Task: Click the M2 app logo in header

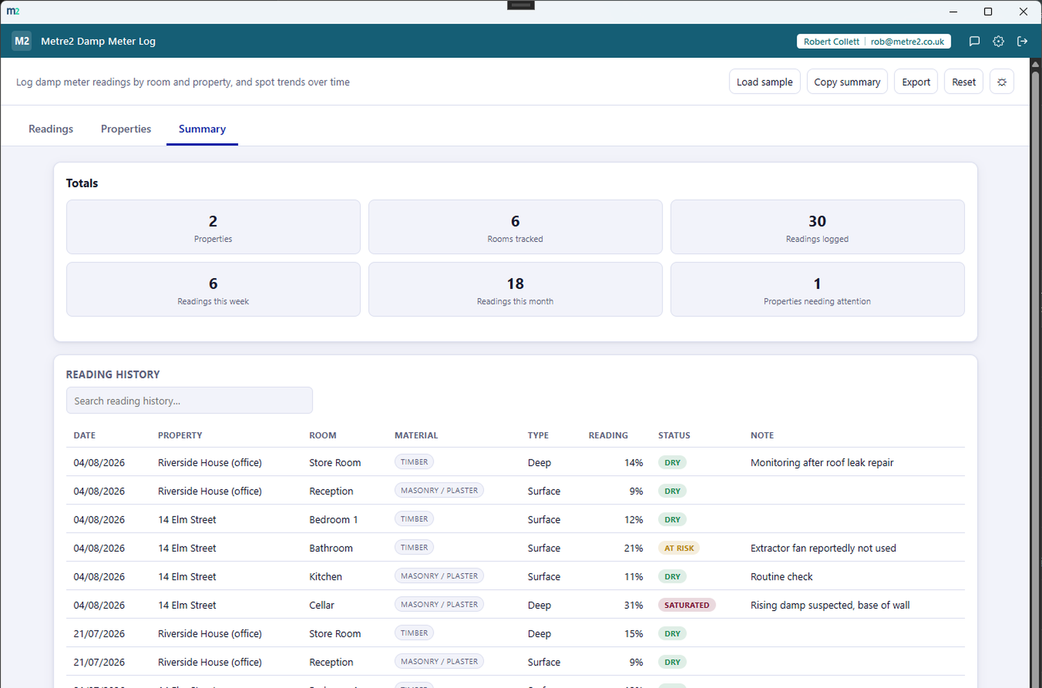Action: (x=22, y=41)
